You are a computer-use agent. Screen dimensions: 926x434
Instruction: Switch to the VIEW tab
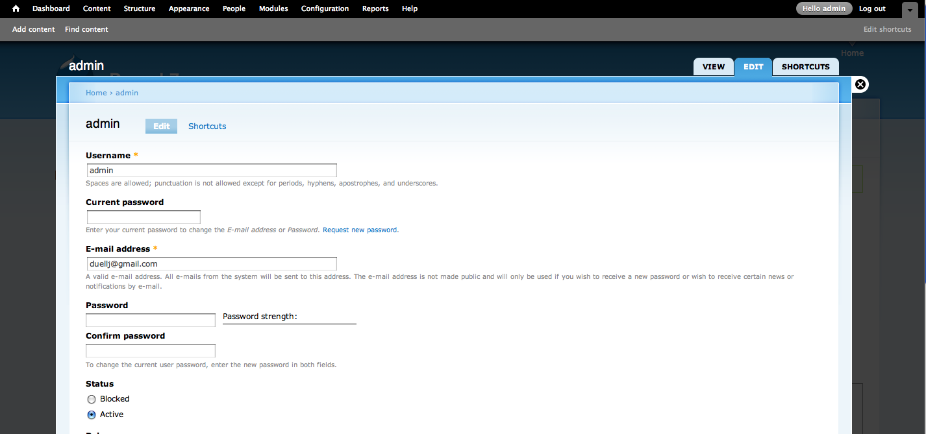coord(713,66)
